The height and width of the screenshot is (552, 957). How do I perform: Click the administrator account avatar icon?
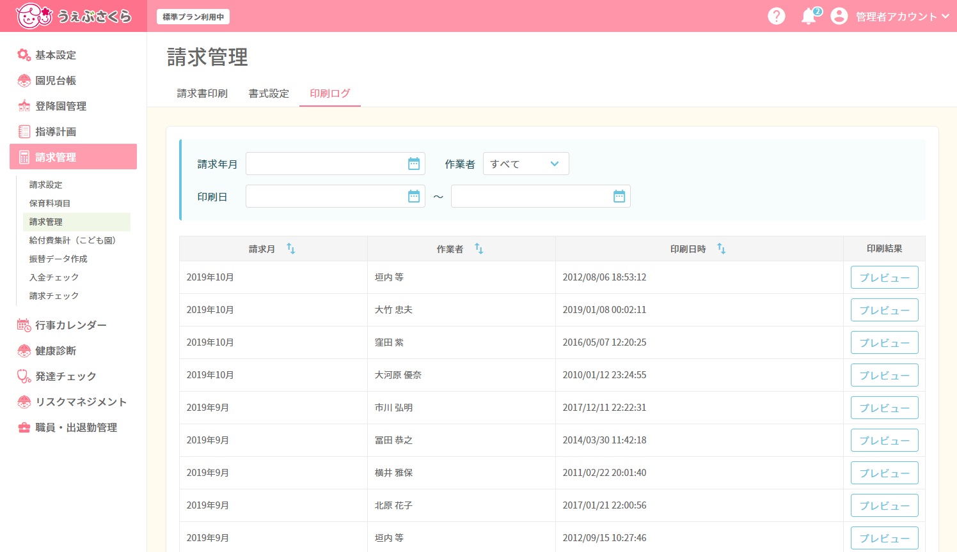tap(839, 16)
